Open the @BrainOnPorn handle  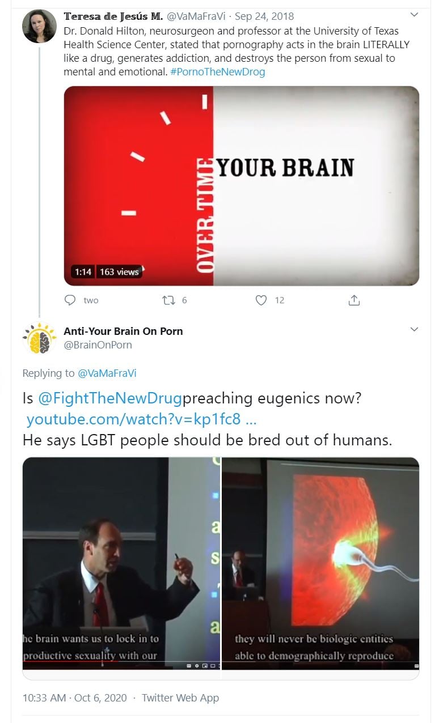pyautogui.click(x=98, y=345)
